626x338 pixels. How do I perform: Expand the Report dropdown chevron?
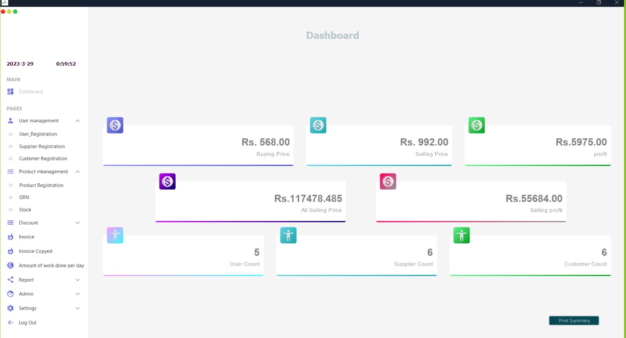click(x=77, y=280)
